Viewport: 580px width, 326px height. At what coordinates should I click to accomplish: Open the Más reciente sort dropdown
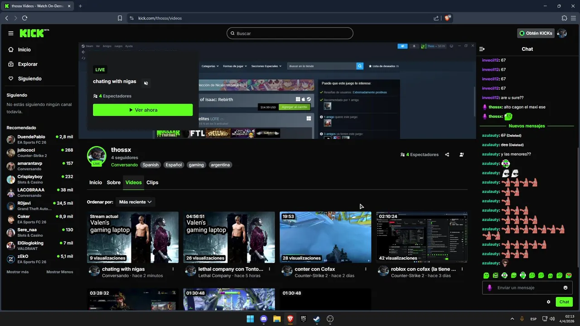pyautogui.click(x=135, y=202)
